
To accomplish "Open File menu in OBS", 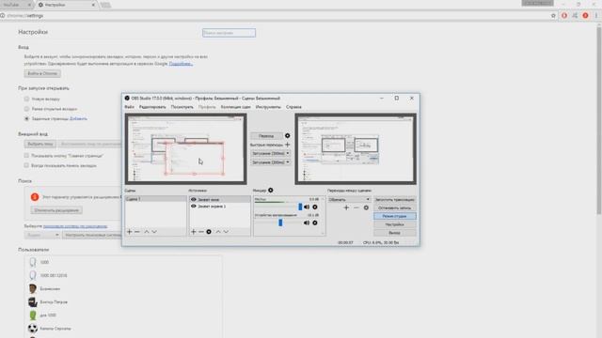I will [x=130, y=107].
